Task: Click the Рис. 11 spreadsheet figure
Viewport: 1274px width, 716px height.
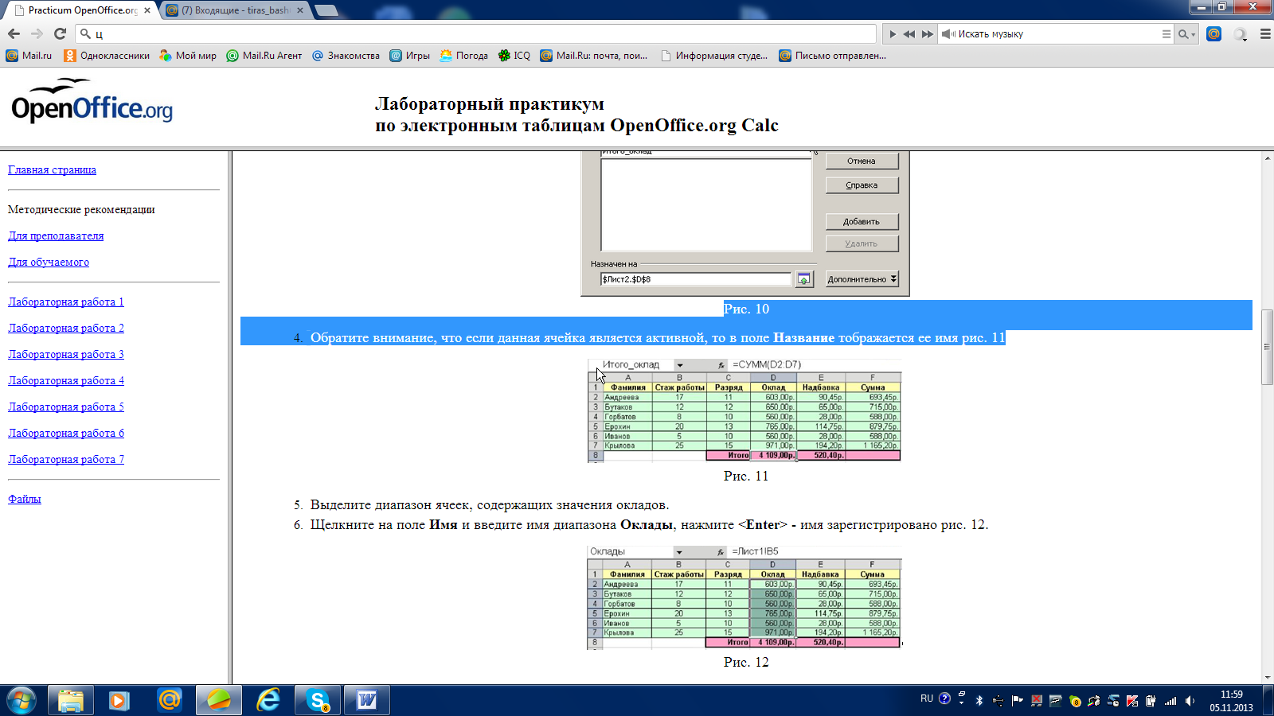Action: (744, 411)
